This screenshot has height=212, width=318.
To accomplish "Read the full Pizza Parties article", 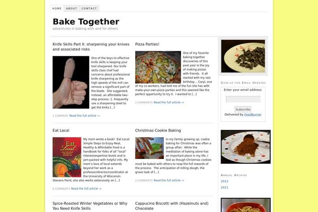I will (169, 102).
